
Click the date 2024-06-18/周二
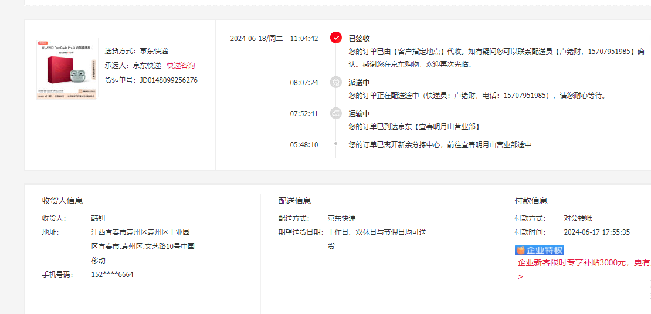tap(256, 39)
